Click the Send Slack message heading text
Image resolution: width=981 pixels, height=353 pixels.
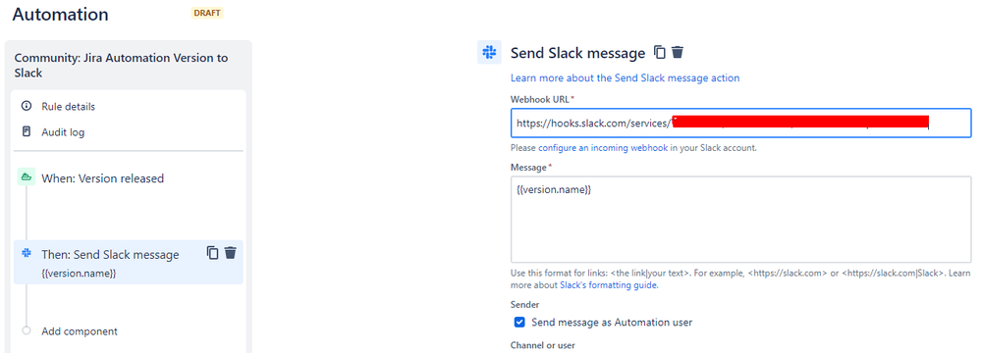click(577, 53)
